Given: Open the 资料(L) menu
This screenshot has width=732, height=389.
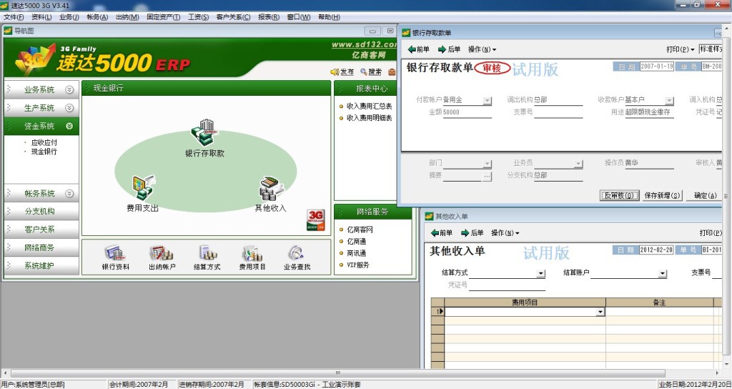Looking at the screenshot, I should click(41, 17).
